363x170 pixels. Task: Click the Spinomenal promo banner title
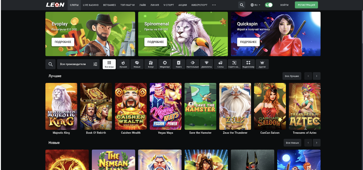pos(156,24)
